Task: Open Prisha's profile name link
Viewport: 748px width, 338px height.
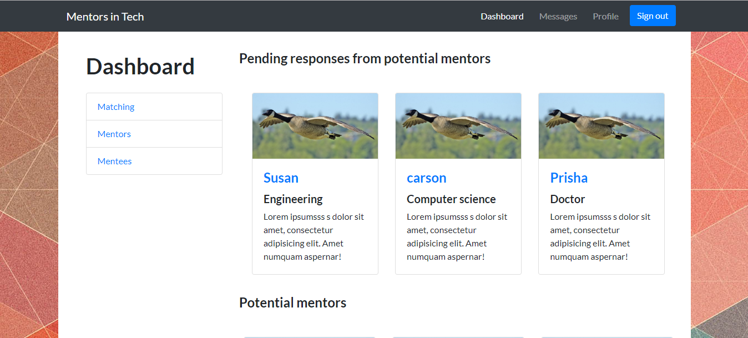Action: tap(569, 178)
